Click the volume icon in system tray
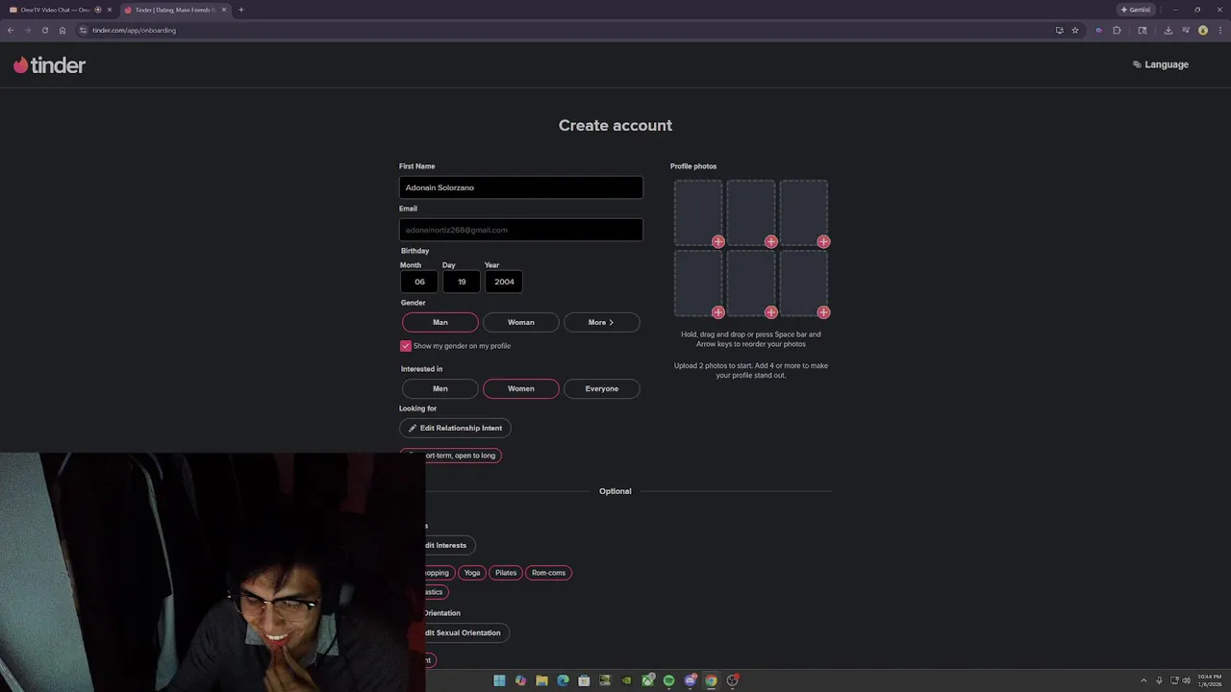 tap(1186, 680)
